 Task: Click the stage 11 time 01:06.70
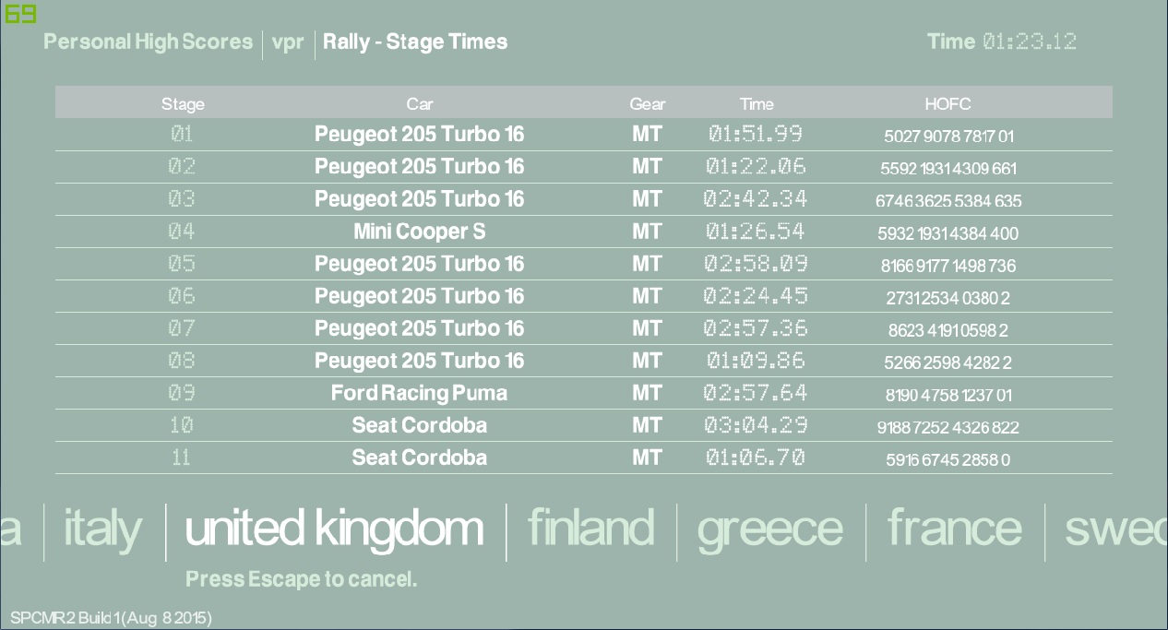click(756, 458)
